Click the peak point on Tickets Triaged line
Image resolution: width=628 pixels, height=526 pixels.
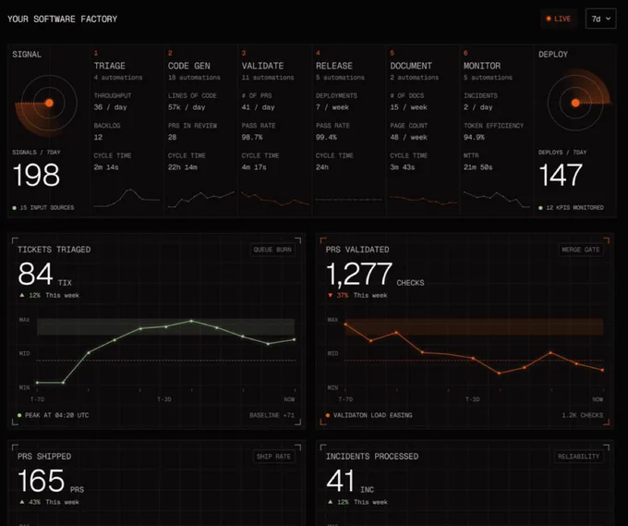tap(191, 321)
